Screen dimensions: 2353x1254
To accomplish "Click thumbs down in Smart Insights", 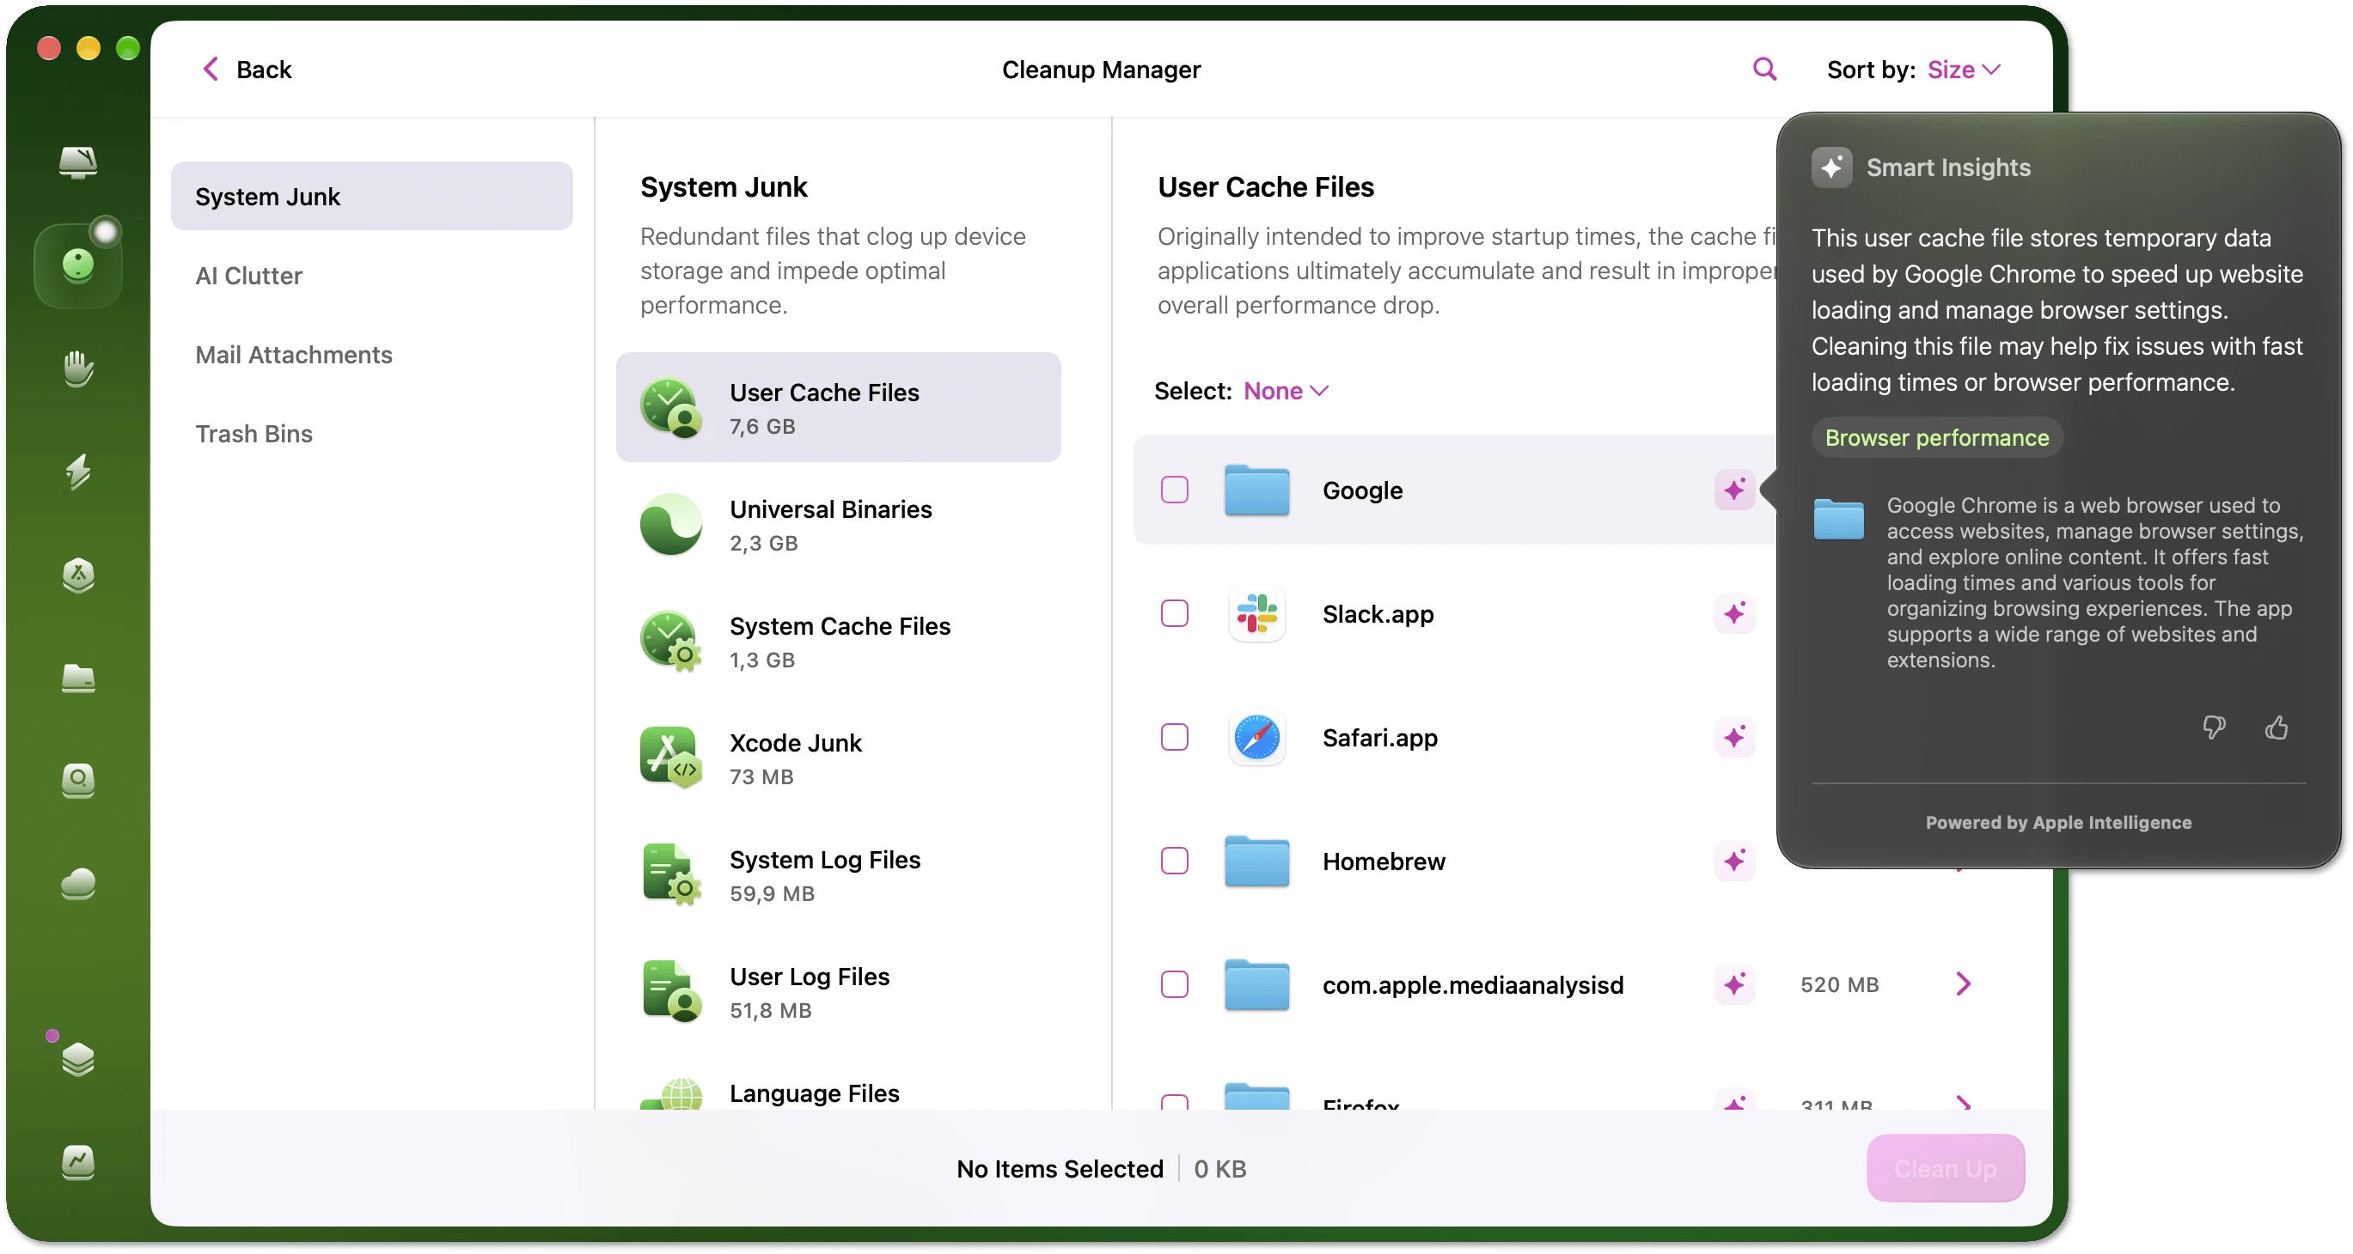I will point(2213,727).
